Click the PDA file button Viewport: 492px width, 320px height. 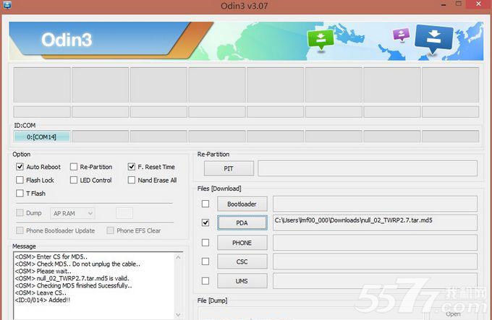tap(242, 223)
